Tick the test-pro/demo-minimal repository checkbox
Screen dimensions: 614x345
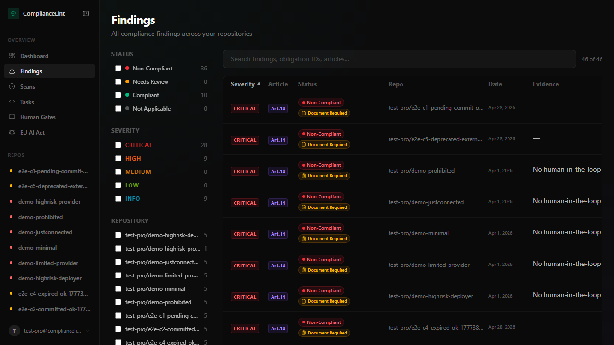(x=118, y=289)
